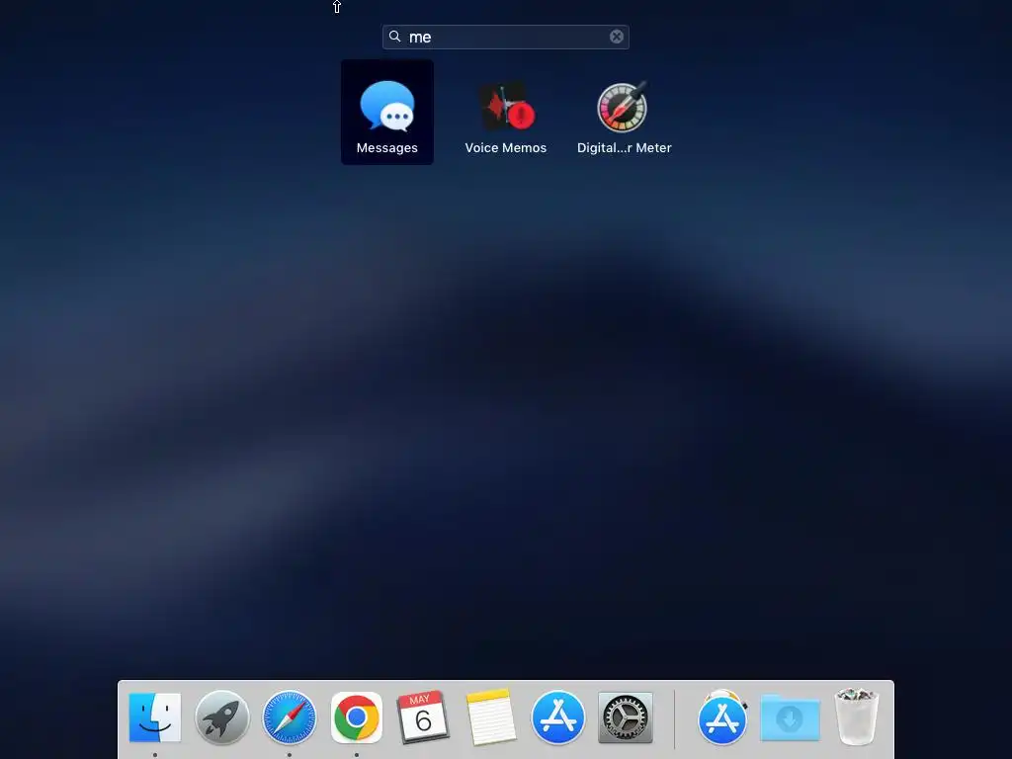Viewport: 1012px width, 759px height.
Task: Open the Messages app icon
Action: coord(387,107)
